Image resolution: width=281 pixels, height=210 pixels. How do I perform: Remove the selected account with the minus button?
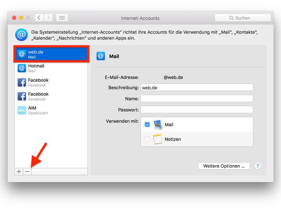(x=27, y=171)
